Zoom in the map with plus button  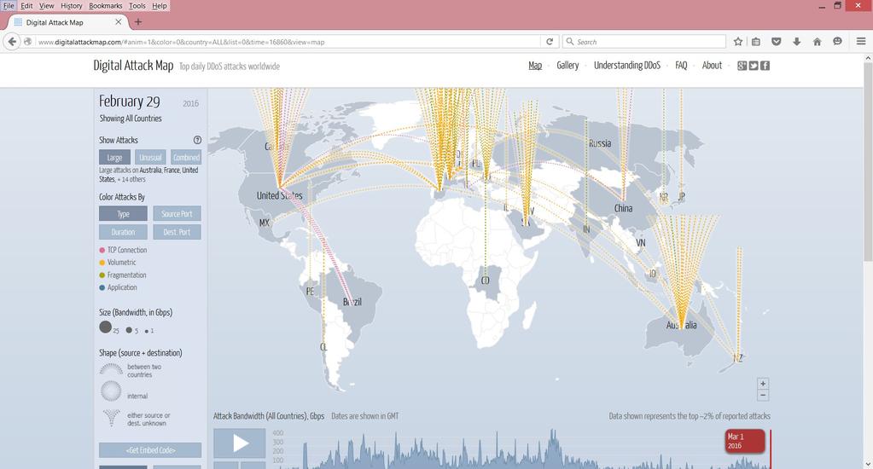tap(763, 384)
